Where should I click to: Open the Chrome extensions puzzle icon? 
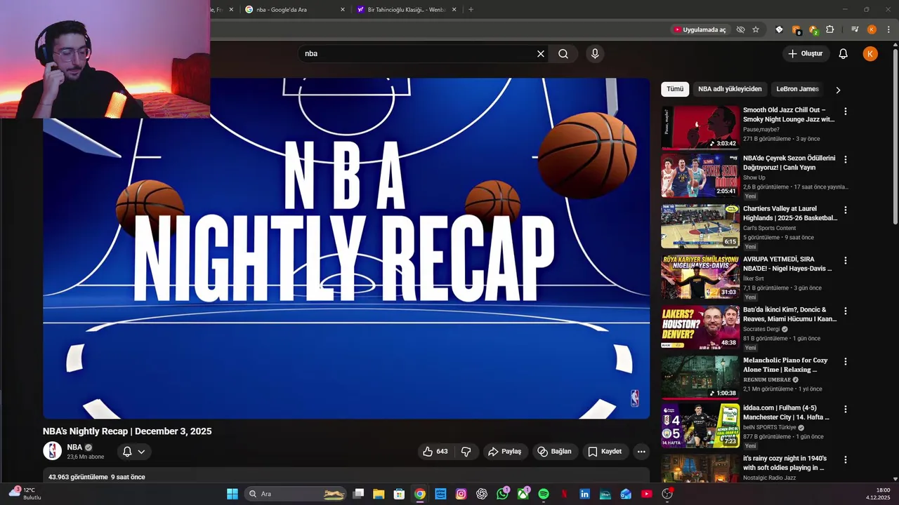pyautogui.click(x=830, y=29)
